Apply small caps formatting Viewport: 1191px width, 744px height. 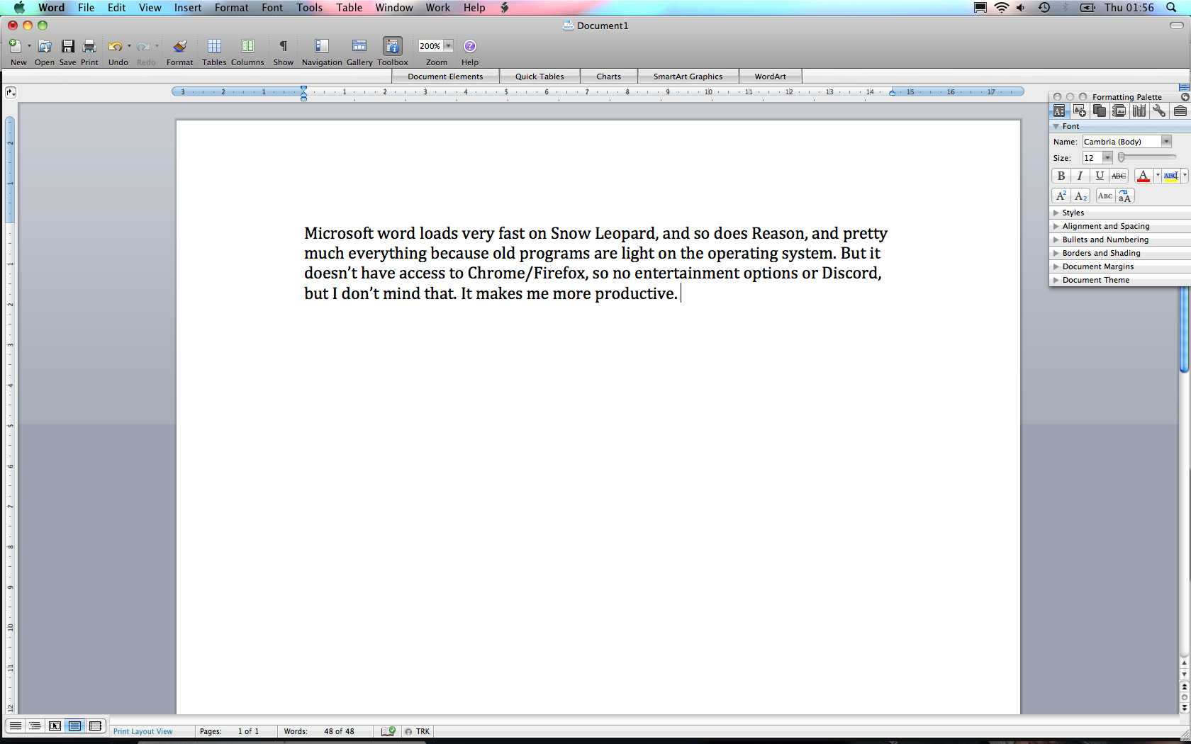coord(1105,196)
